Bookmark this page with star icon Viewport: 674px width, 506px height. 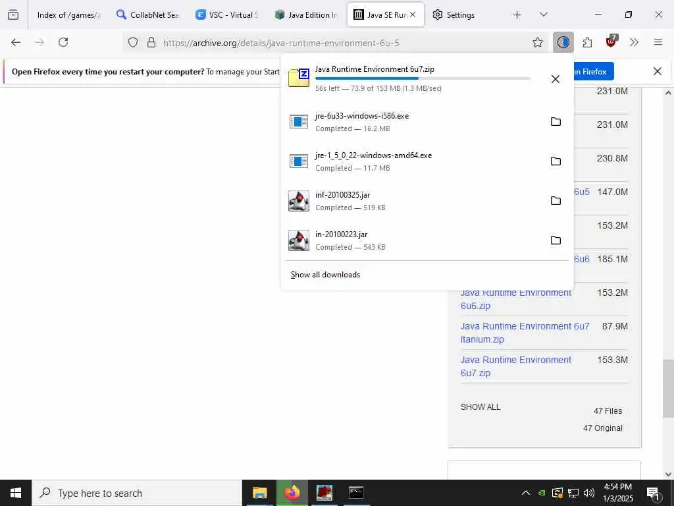[x=537, y=42]
